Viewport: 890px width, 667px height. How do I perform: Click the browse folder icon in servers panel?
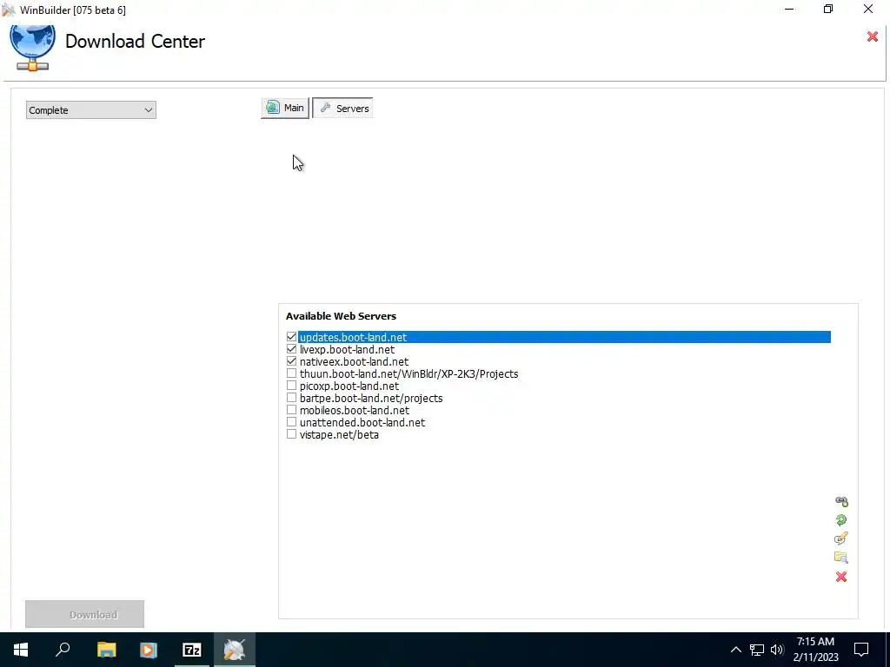841,557
